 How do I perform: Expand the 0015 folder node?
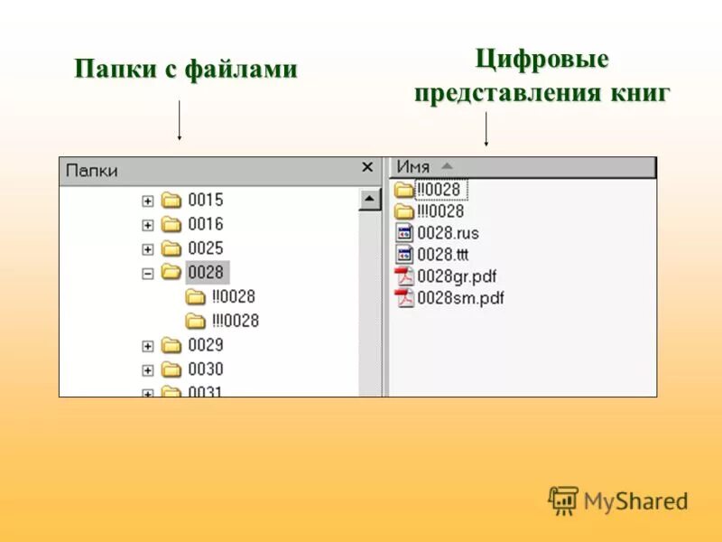point(147,199)
